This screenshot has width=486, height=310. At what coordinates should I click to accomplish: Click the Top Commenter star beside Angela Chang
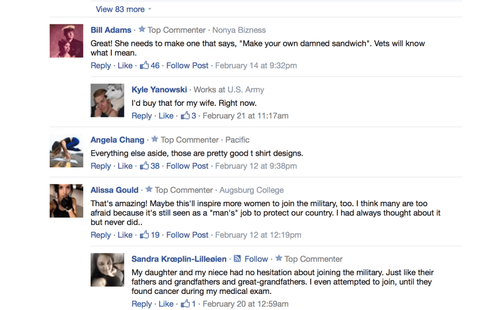[154, 139]
